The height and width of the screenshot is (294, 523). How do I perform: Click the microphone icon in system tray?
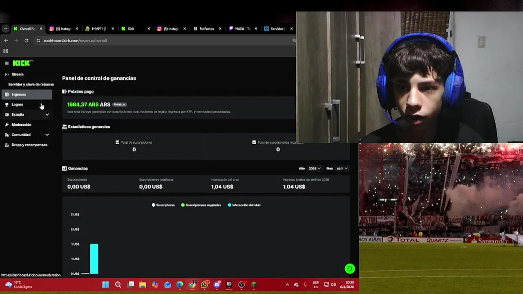click(305, 285)
